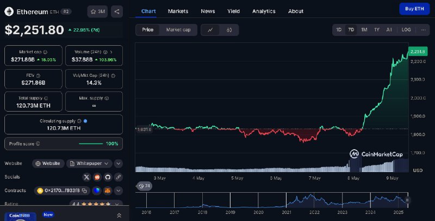Toggle LOG scale on chart
This screenshot has height=221, width=435.
406,30
